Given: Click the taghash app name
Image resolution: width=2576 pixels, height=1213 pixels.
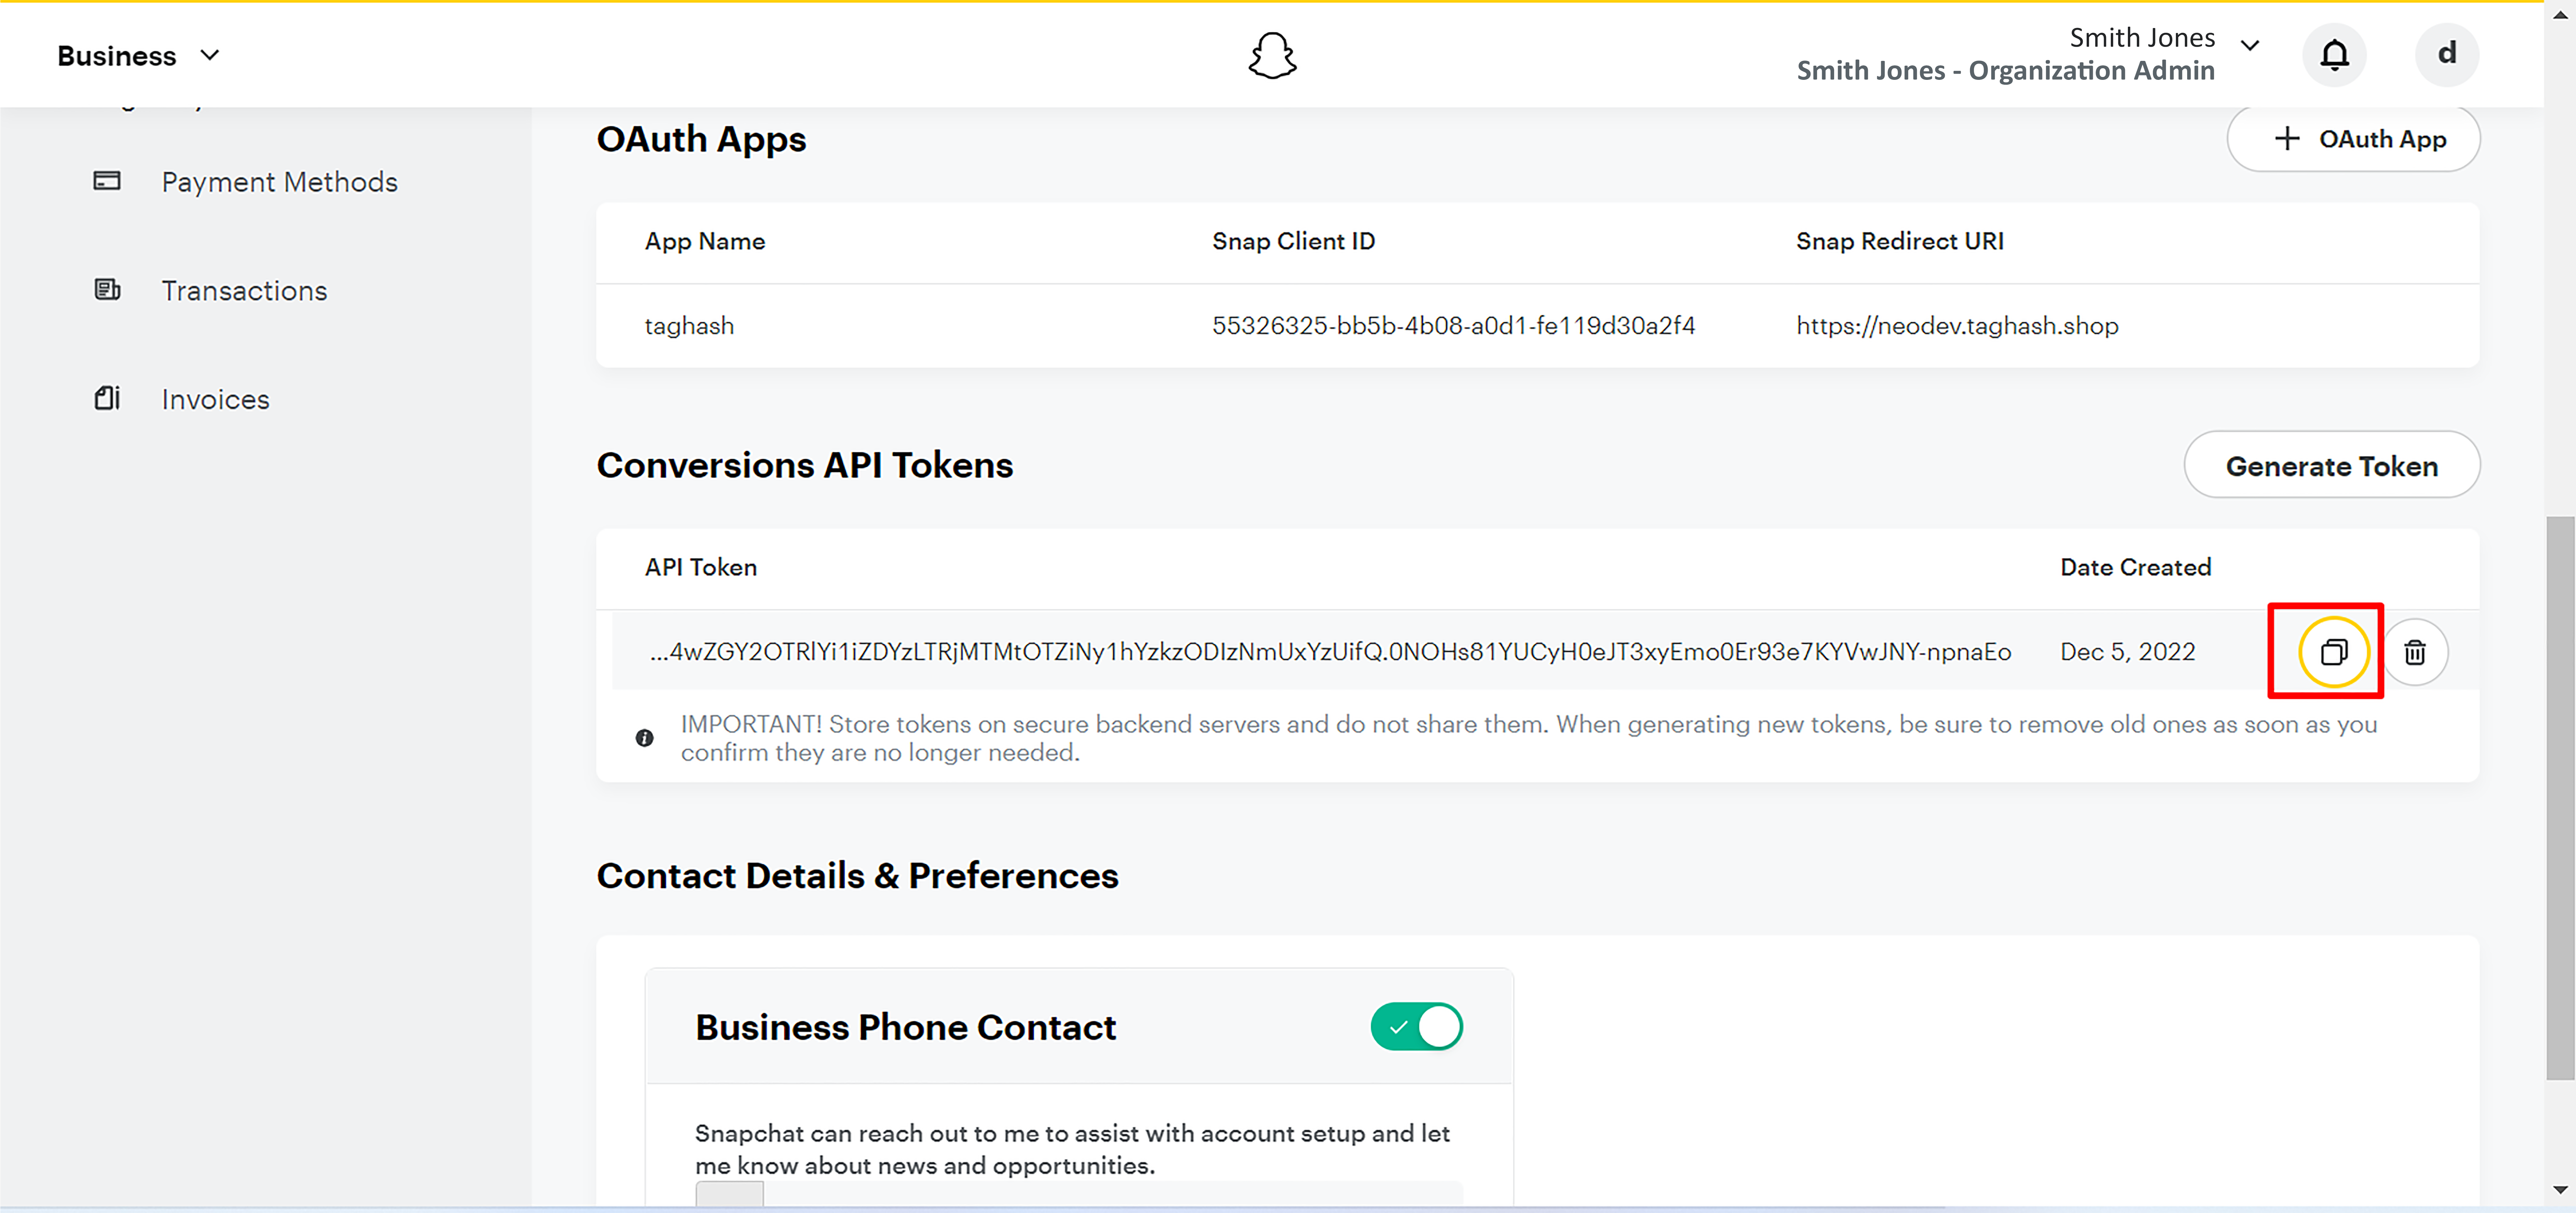Looking at the screenshot, I should 689,326.
